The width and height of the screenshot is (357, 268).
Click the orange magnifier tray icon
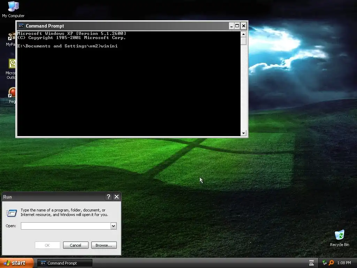[x=331, y=263]
